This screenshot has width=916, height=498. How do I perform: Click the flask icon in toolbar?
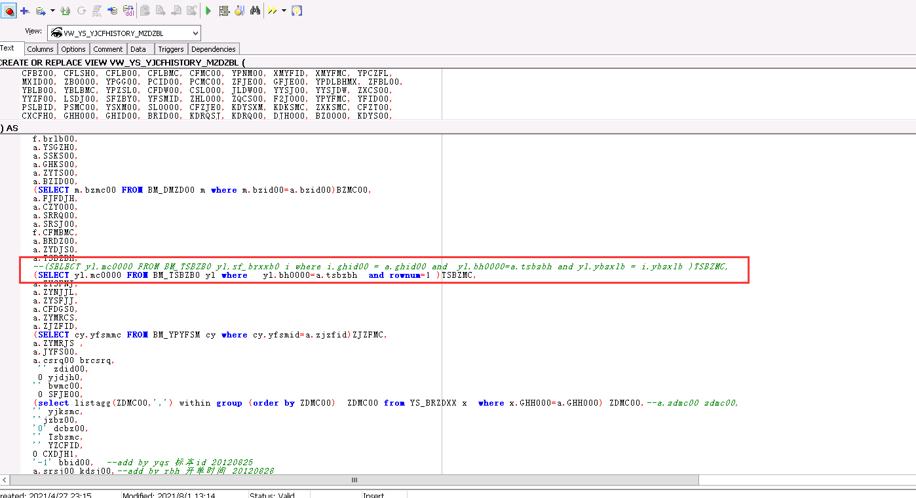pos(240,10)
